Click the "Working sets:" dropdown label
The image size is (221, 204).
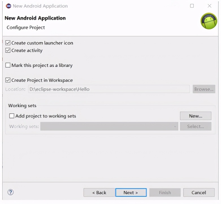[24, 126]
